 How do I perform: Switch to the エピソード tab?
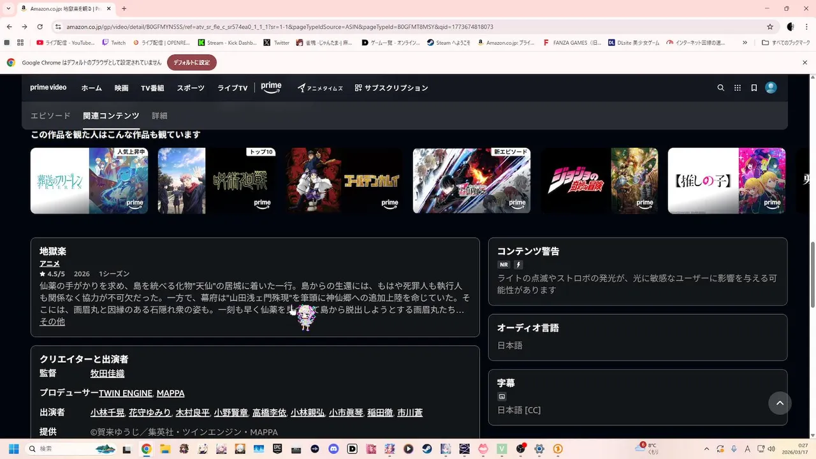click(50, 116)
